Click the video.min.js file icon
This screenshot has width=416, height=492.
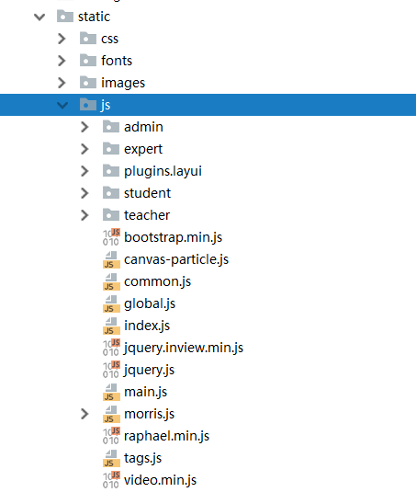click(x=111, y=480)
